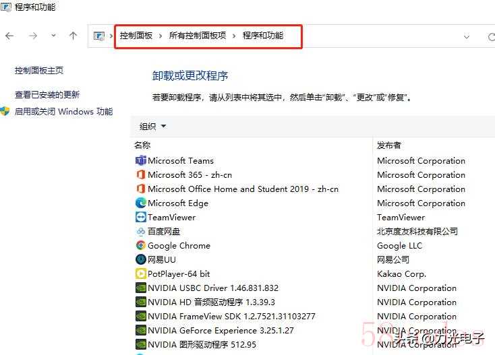Screen dimensions: 495x355
Task: Select the Microsoft 365 Office icon
Action: tap(140, 174)
